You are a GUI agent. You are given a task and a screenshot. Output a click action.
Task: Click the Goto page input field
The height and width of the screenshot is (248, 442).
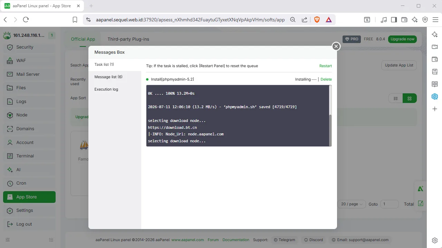tap(389, 204)
